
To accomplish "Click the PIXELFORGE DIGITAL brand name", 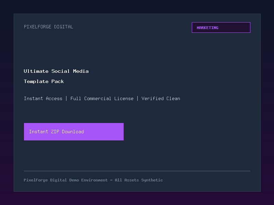I will coord(48,27).
